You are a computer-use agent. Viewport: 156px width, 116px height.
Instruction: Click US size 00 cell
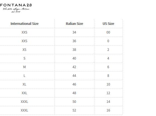coord(108,32)
